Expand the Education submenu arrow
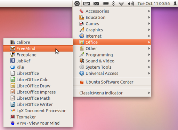 [149, 17]
